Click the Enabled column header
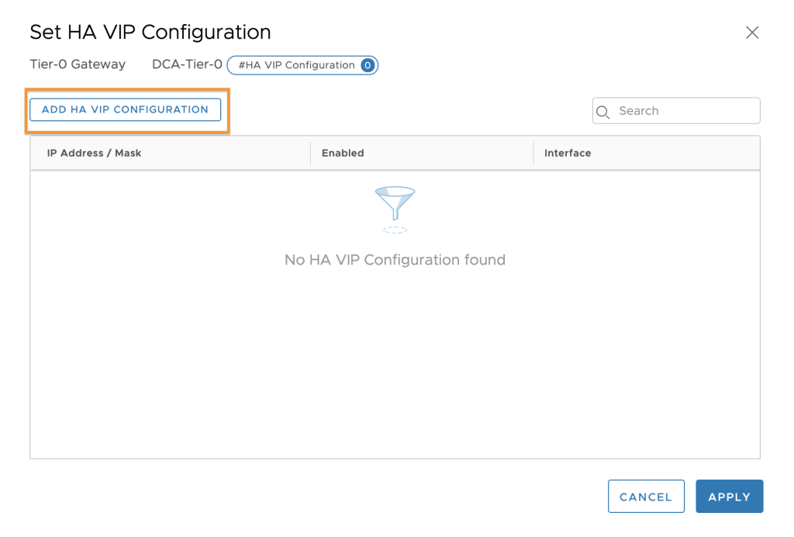 tap(343, 153)
